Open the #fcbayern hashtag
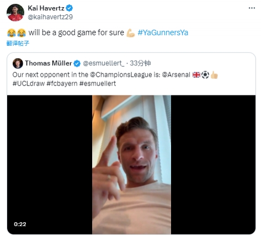The width and height of the screenshot is (261, 236). click(x=62, y=84)
